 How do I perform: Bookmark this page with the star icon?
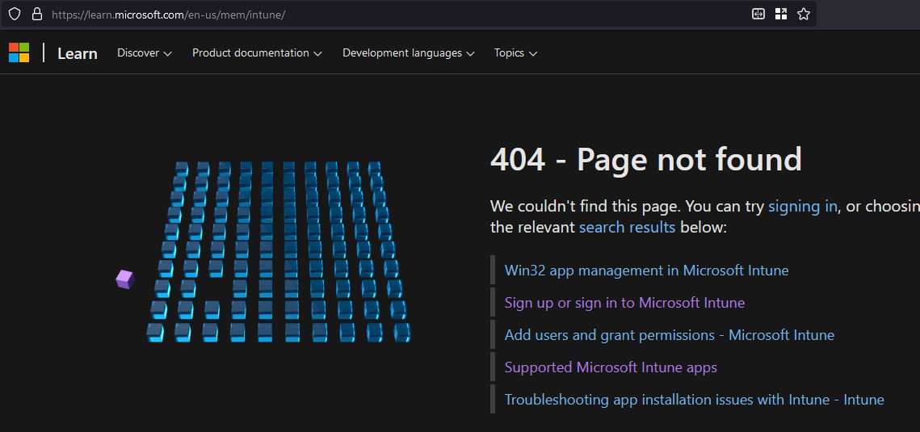(x=804, y=14)
